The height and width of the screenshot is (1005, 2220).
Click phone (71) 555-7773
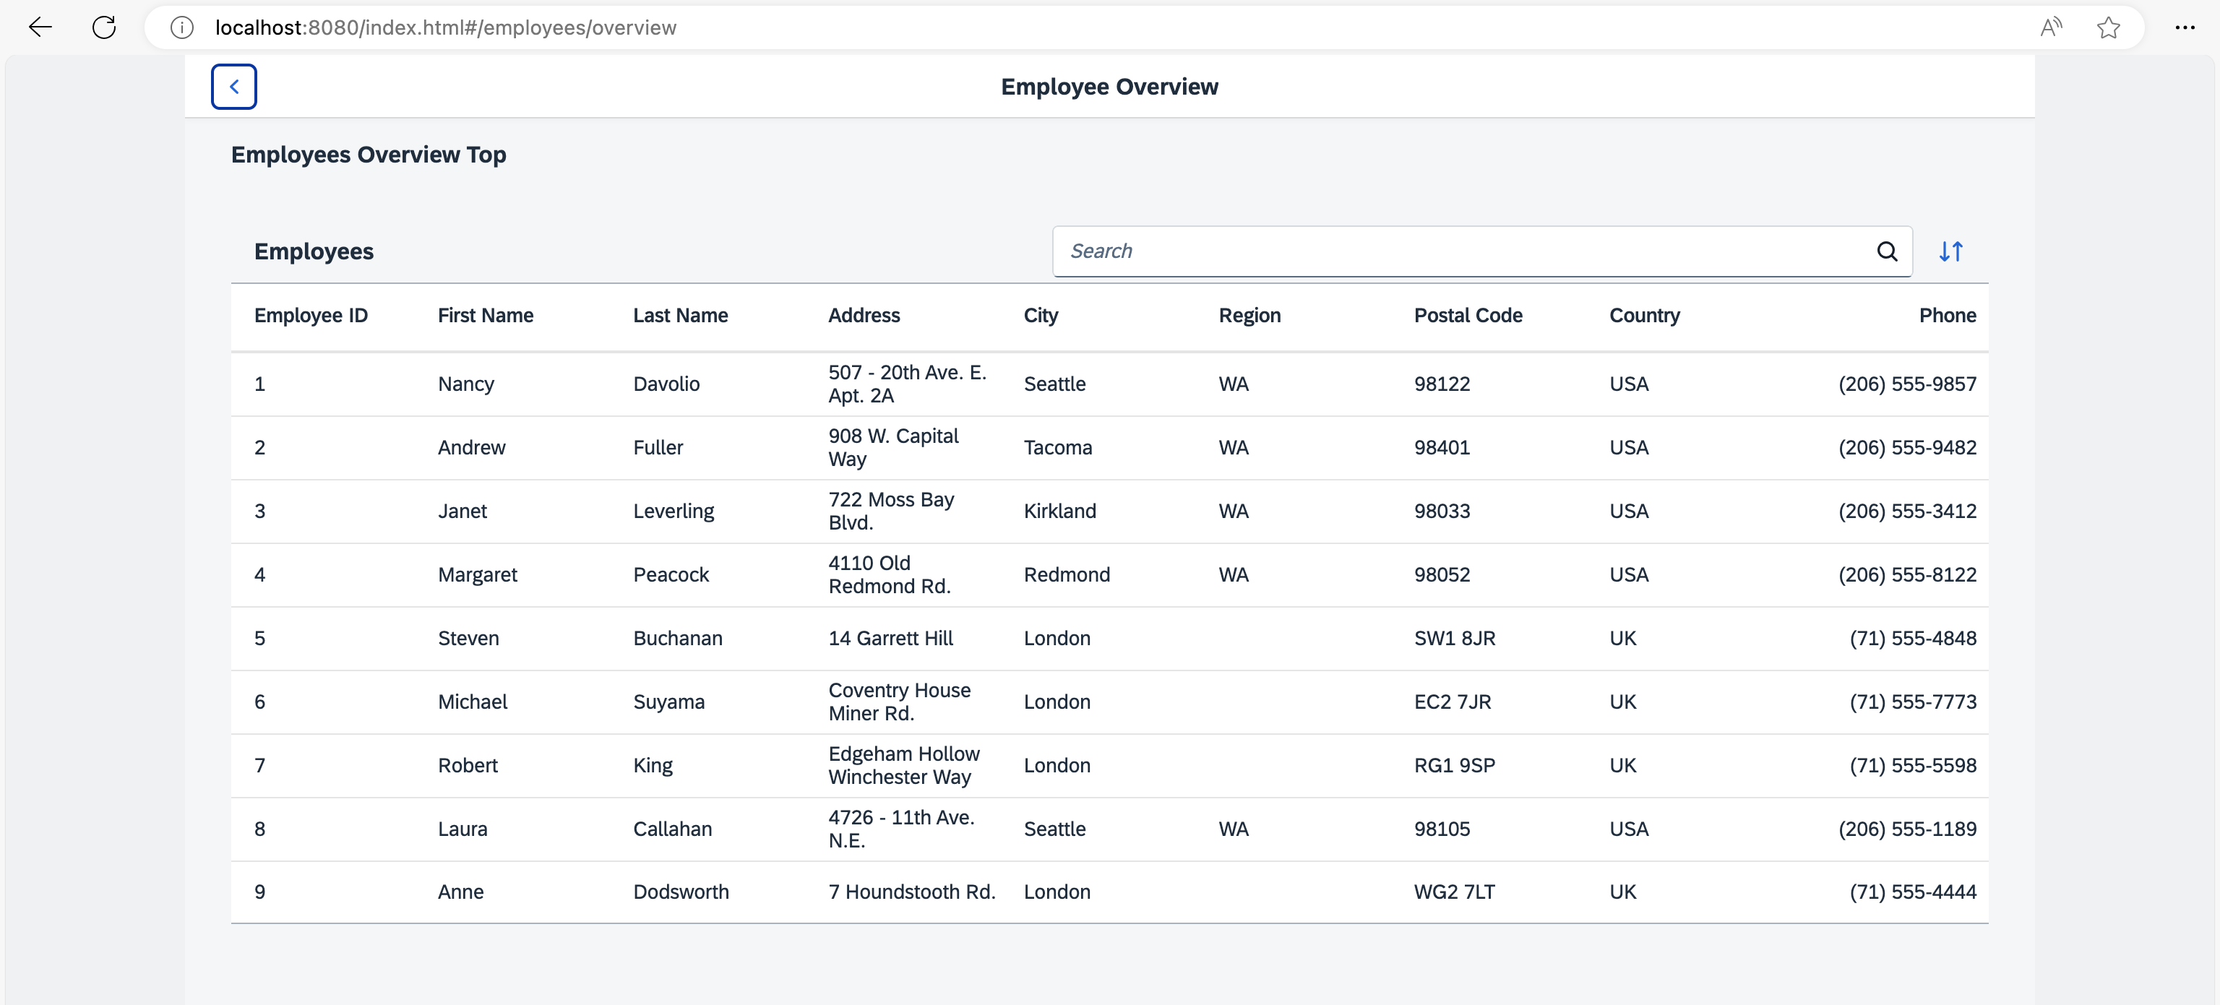[x=1912, y=702]
